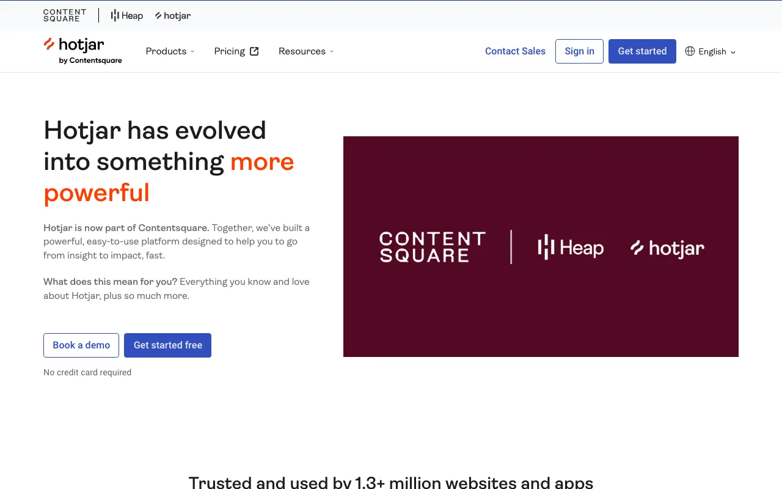Image resolution: width=782 pixels, height=489 pixels.
Task: Click the globe language icon
Action: (x=690, y=51)
